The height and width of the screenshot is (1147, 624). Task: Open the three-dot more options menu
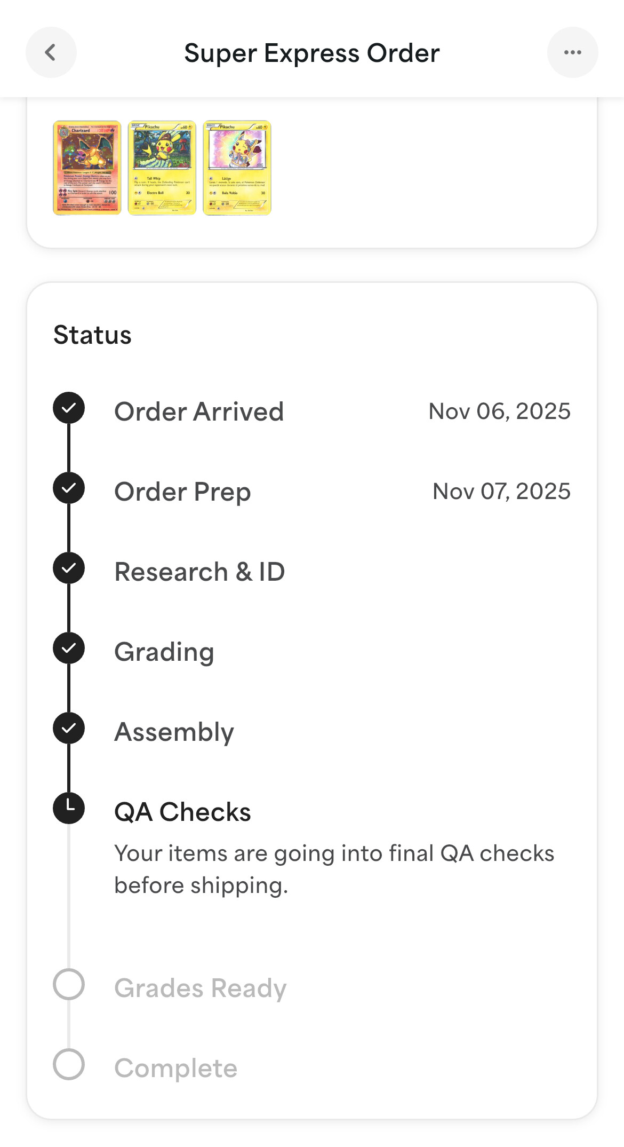point(572,52)
